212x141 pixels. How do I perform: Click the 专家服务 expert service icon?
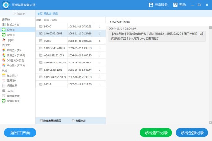[x=151, y=5]
